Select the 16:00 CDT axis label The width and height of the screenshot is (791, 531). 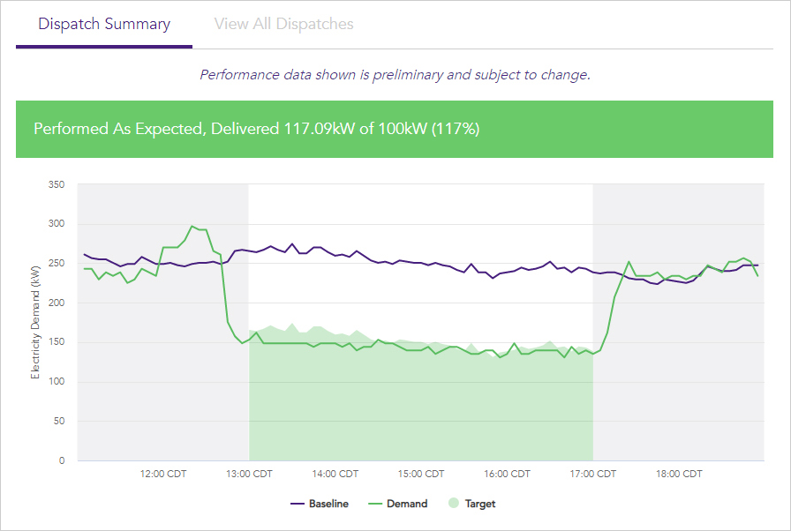pyautogui.click(x=507, y=474)
